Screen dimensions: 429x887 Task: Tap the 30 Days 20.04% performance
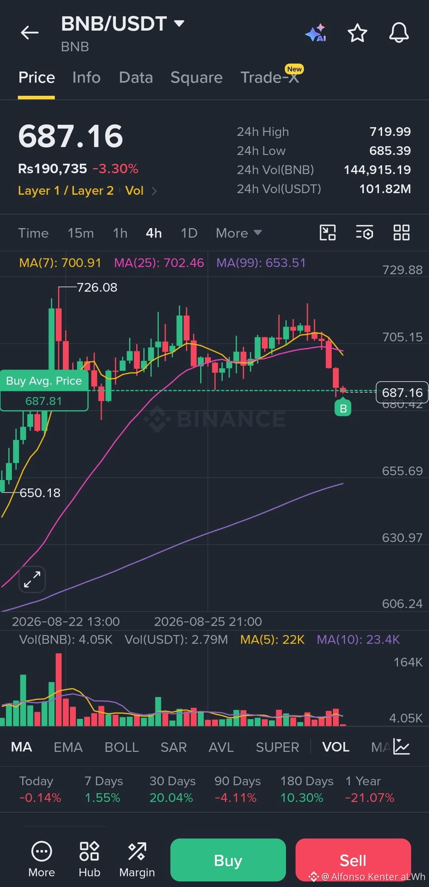pos(172,789)
